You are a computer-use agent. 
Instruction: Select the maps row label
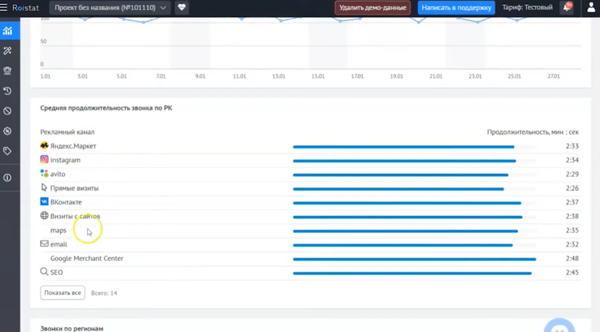click(58, 230)
